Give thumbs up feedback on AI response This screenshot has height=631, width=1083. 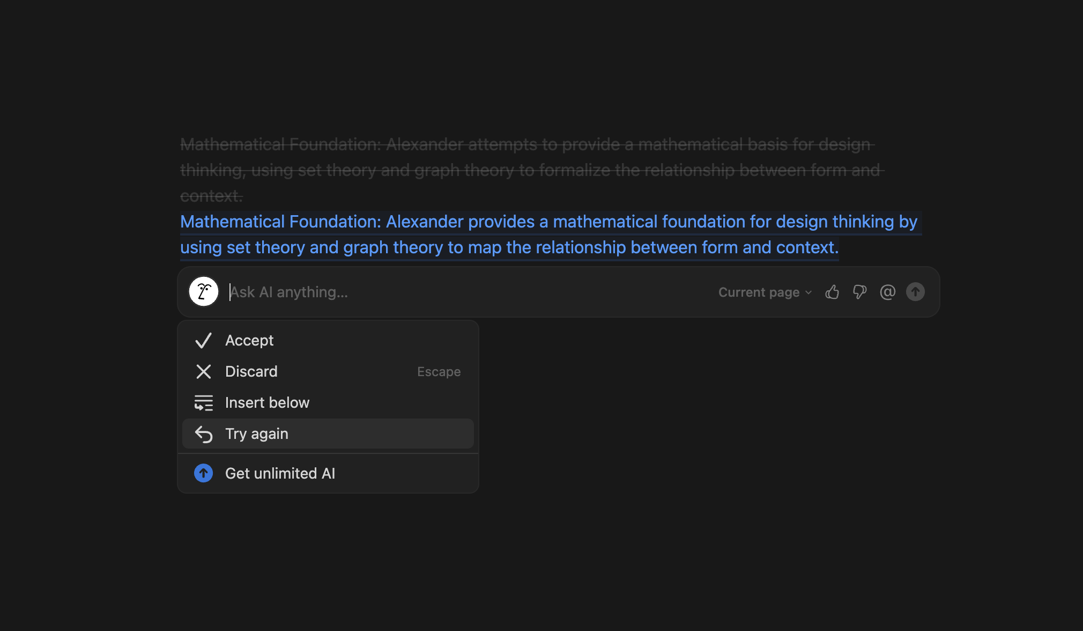coord(832,292)
